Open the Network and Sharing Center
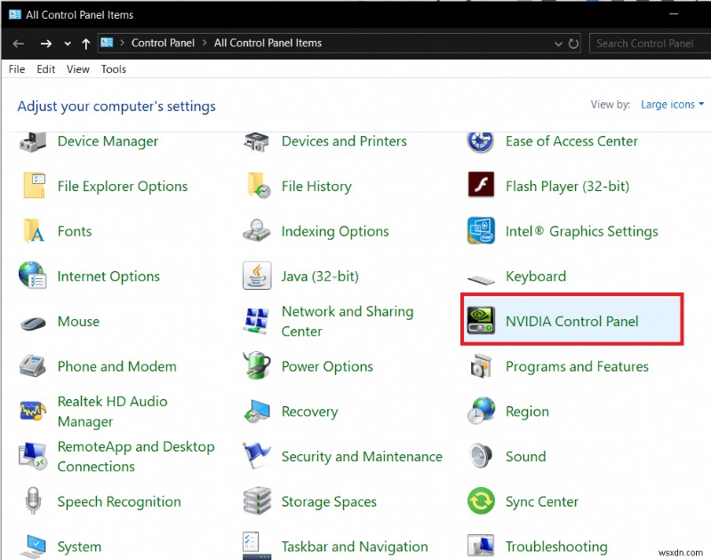The height and width of the screenshot is (560, 711). [x=347, y=321]
